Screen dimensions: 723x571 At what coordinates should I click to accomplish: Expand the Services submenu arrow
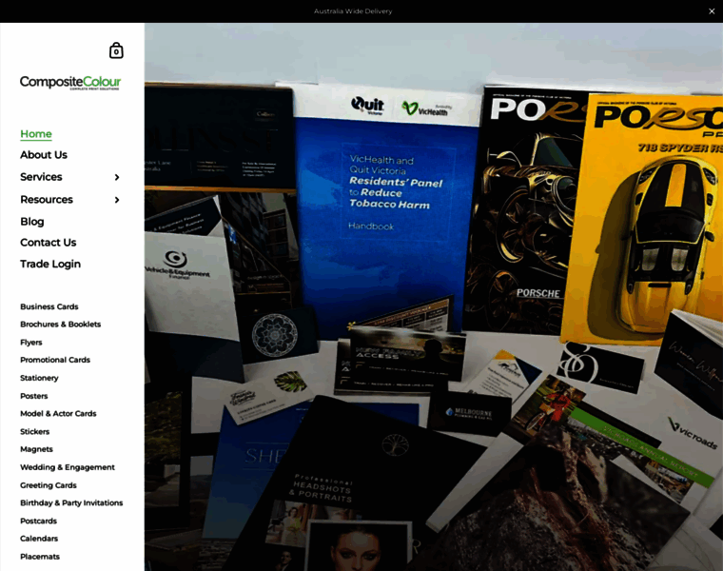(117, 177)
